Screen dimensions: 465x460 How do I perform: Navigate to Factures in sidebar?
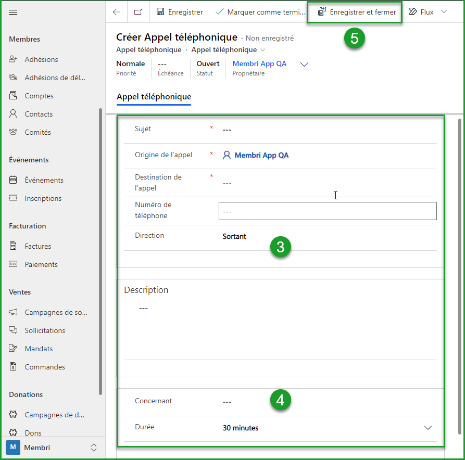pos(37,246)
